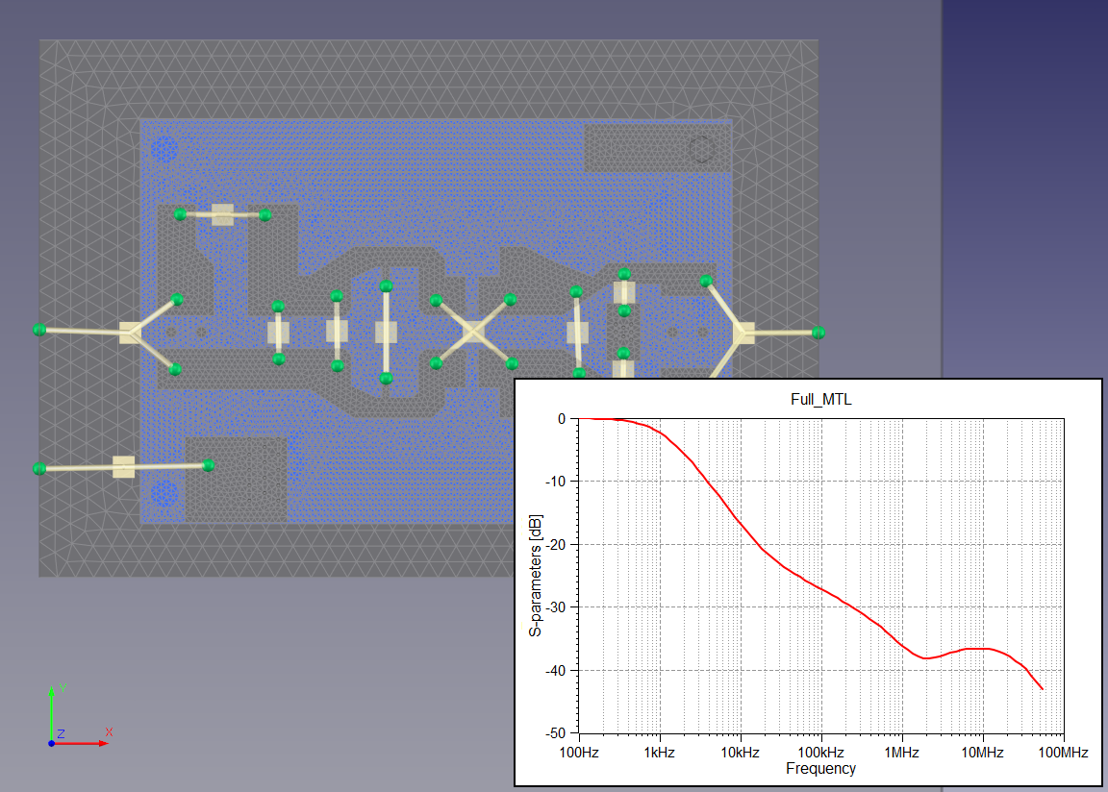Screen dimensions: 1108x792
Task: Click the S-parameters [dB] axis label
Action: (x=537, y=576)
